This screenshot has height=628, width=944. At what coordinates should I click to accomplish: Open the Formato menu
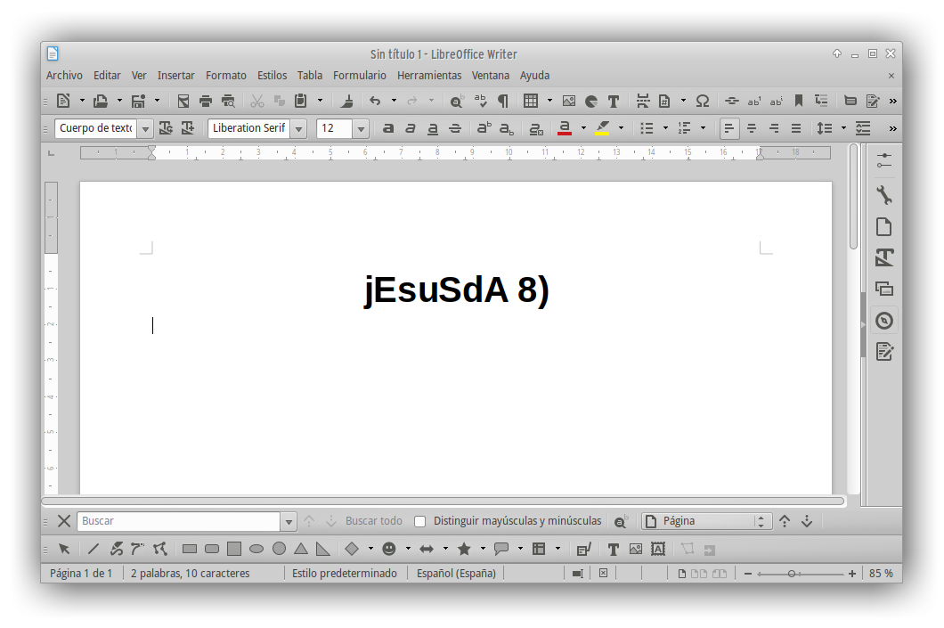click(225, 76)
